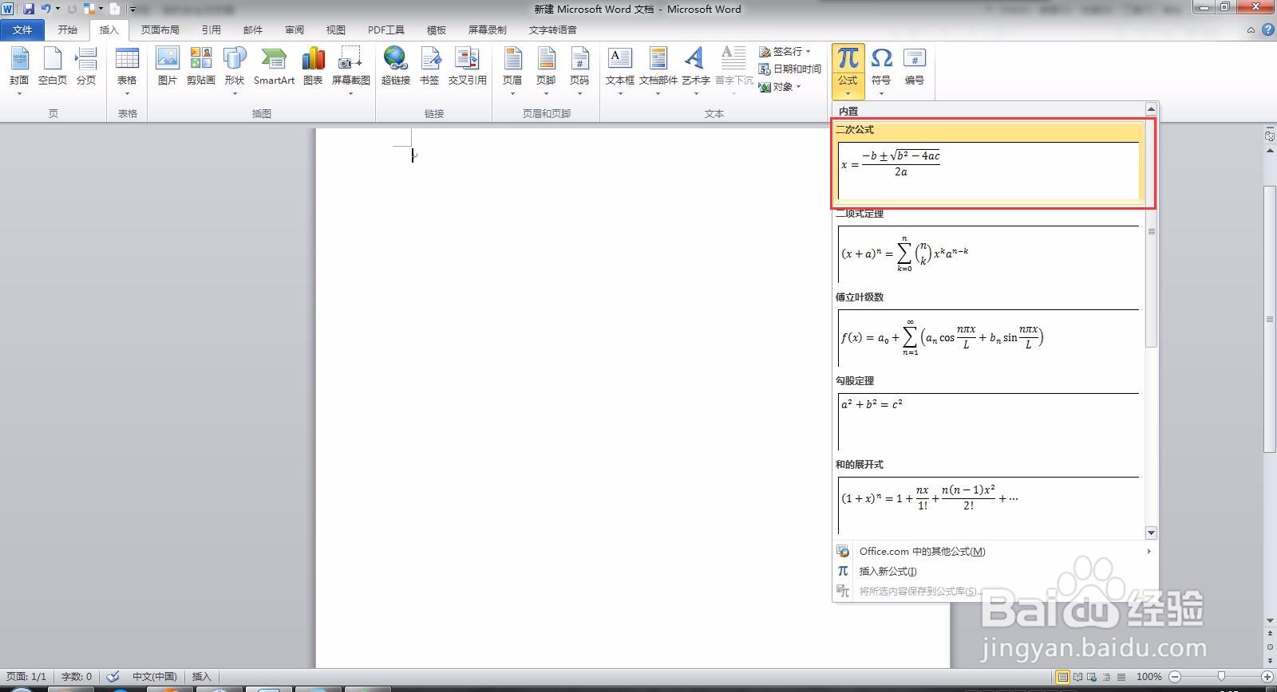This screenshot has width=1277, height=692.
Task: Insert the expansion of a sum (和的展开式)
Action: tap(990, 497)
